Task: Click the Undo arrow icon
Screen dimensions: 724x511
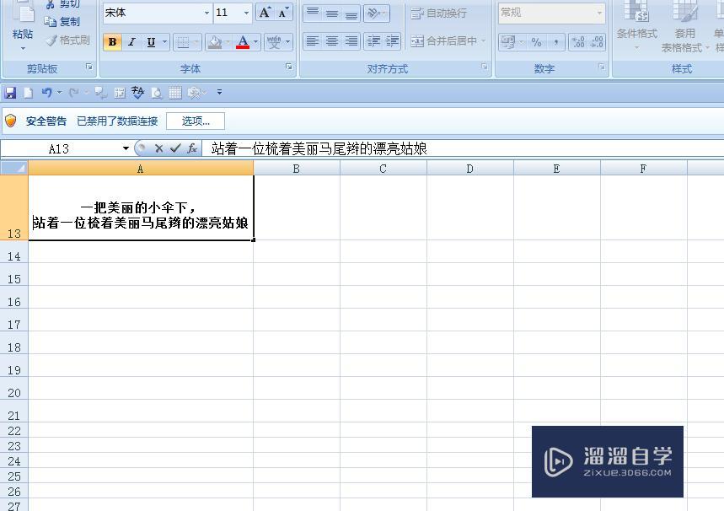Action: tap(46, 93)
